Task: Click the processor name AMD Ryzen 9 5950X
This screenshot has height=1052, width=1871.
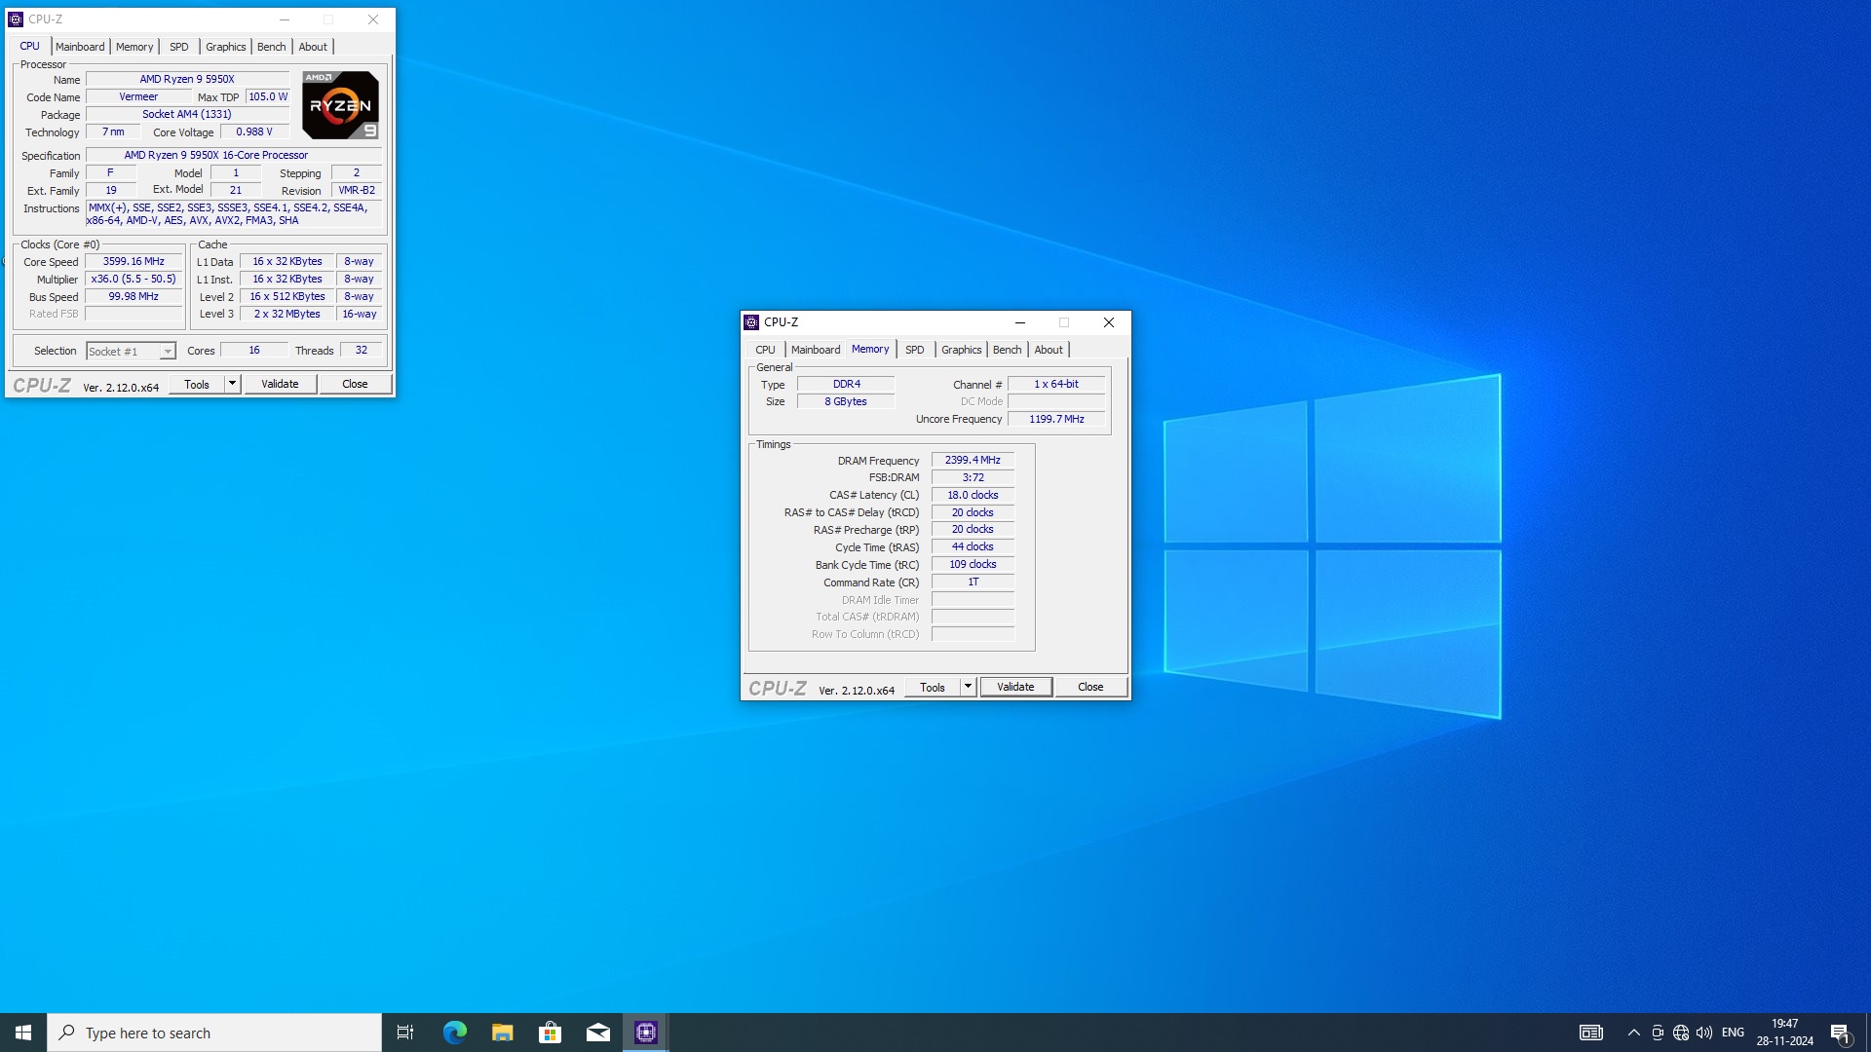Action: tap(187, 79)
